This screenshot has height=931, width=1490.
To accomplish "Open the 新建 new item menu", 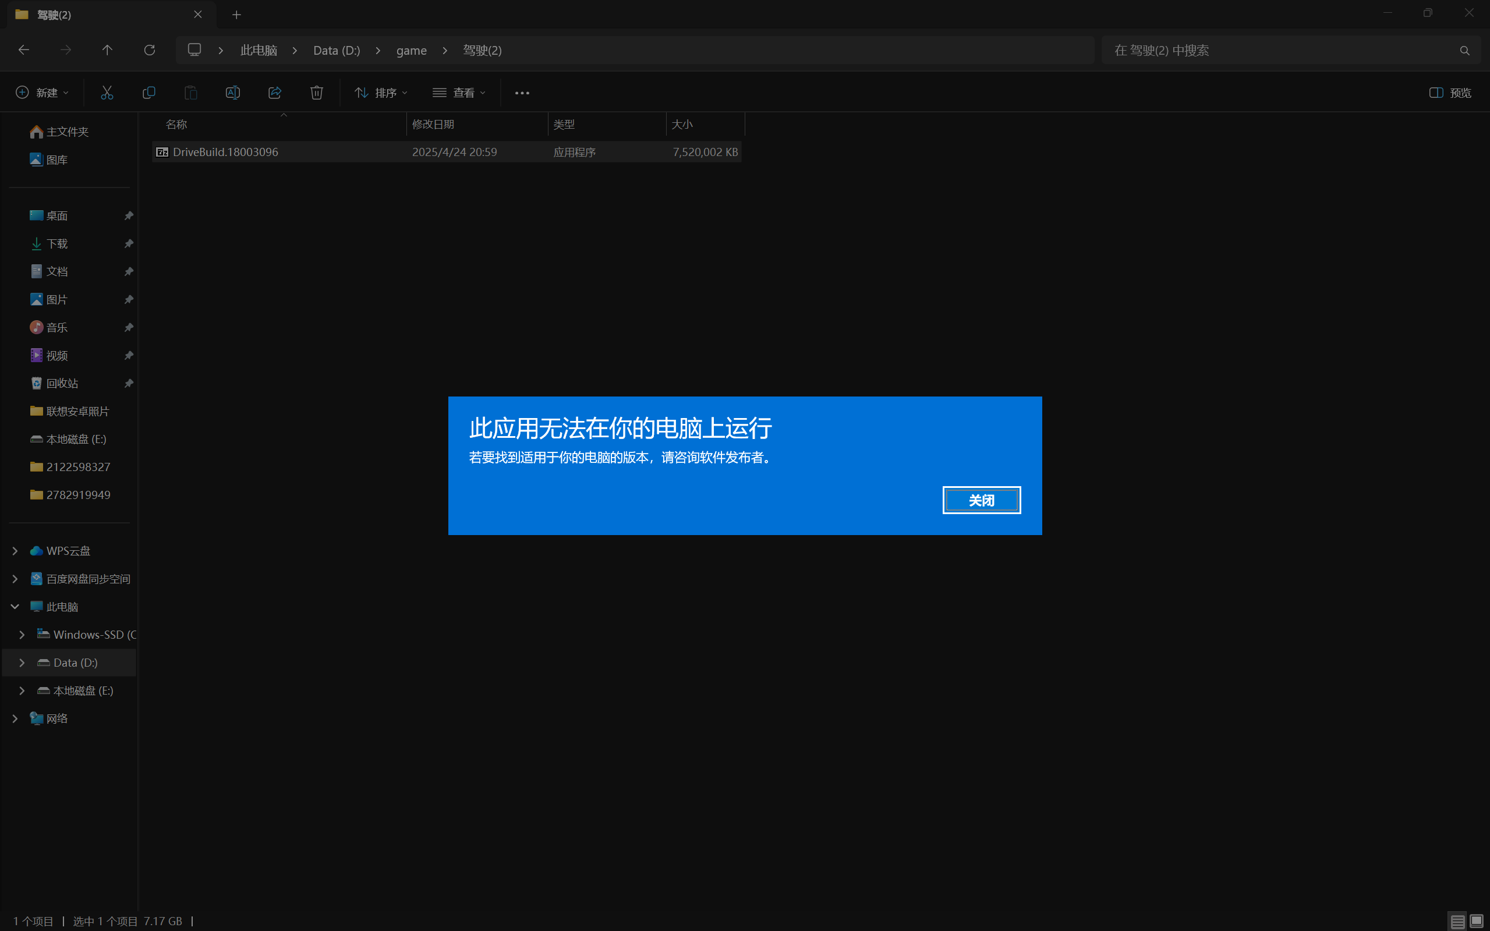I will tap(42, 93).
